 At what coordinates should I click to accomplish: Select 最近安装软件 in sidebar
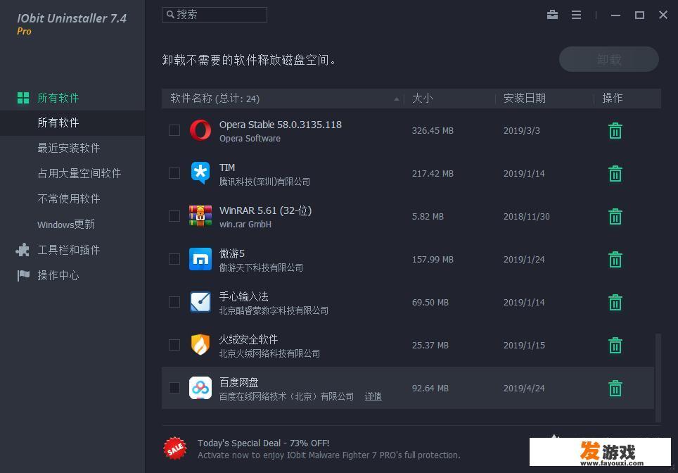pos(69,148)
